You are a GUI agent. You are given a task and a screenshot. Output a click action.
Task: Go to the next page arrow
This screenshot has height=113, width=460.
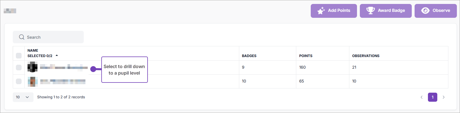pyautogui.click(x=444, y=97)
